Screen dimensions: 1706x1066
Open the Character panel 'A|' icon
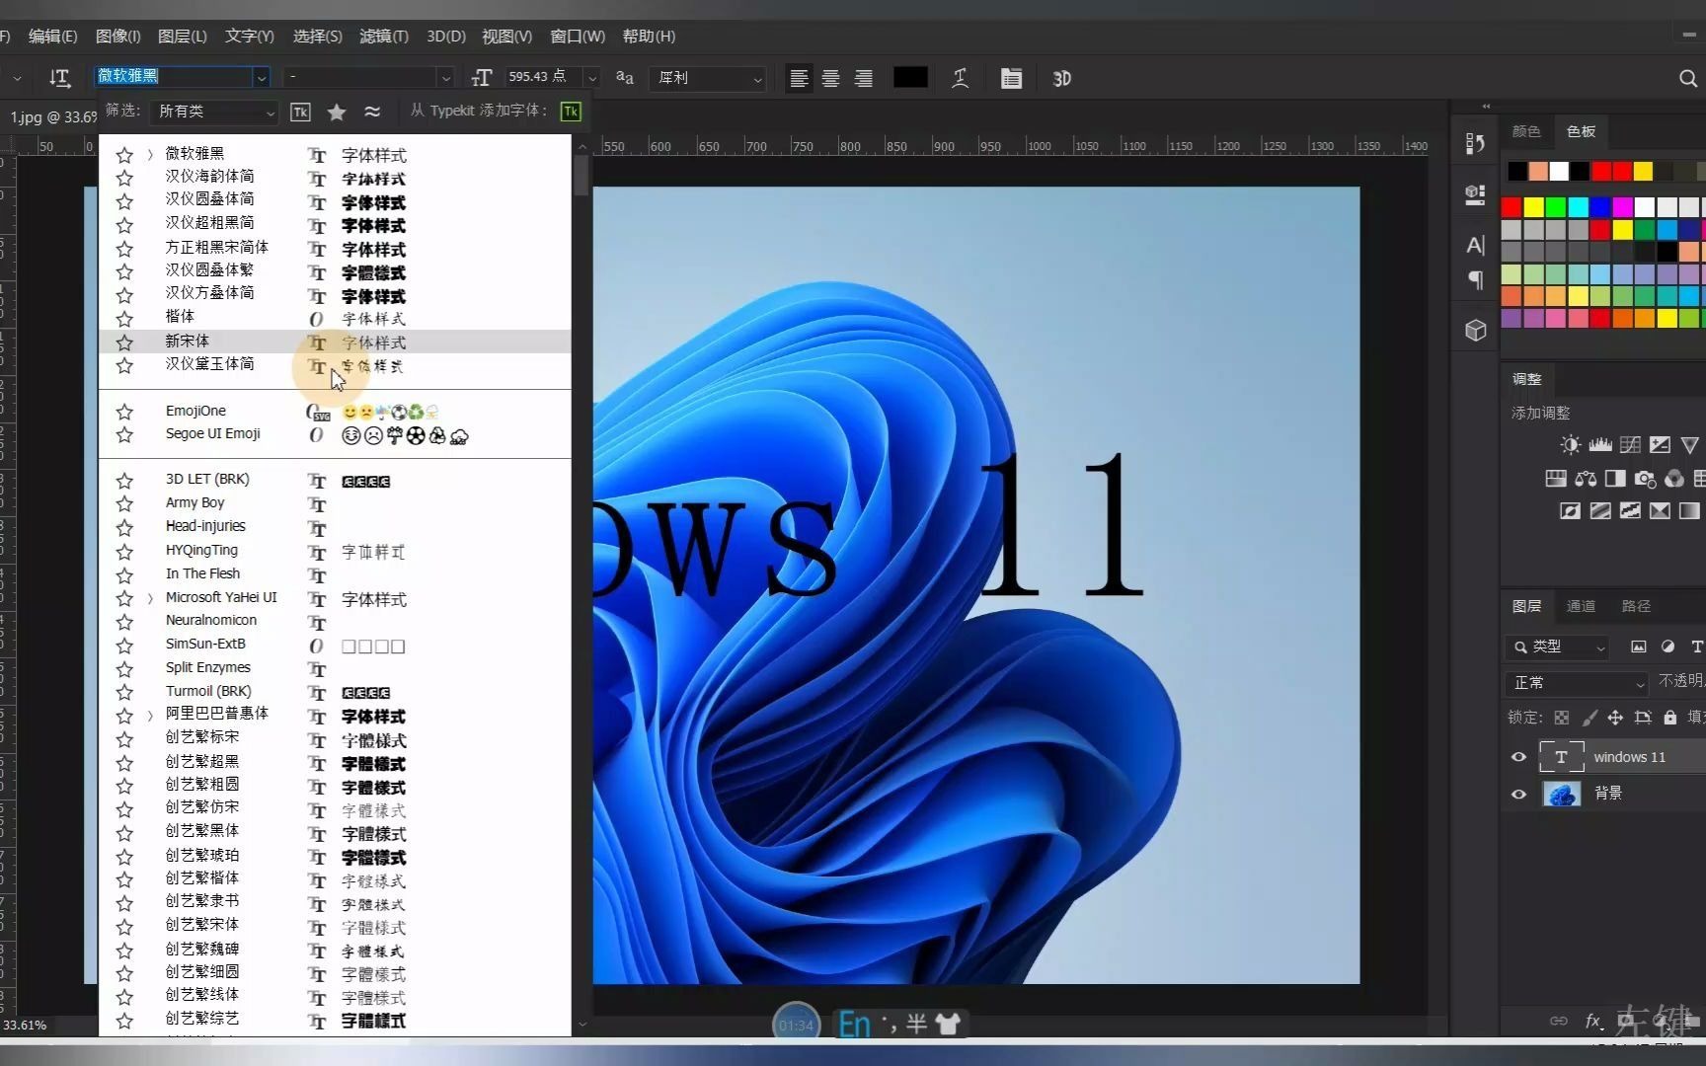pos(1475,245)
